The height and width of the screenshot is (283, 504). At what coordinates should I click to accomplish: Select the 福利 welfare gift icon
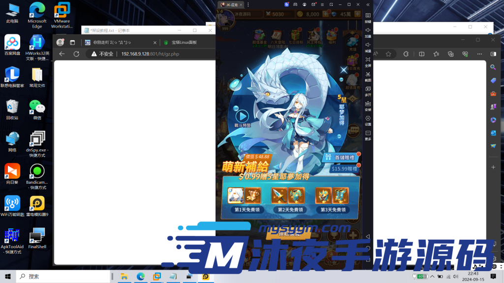point(331,34)
